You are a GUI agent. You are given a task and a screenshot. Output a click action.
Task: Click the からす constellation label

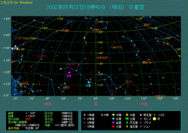[x=66, y=87]
